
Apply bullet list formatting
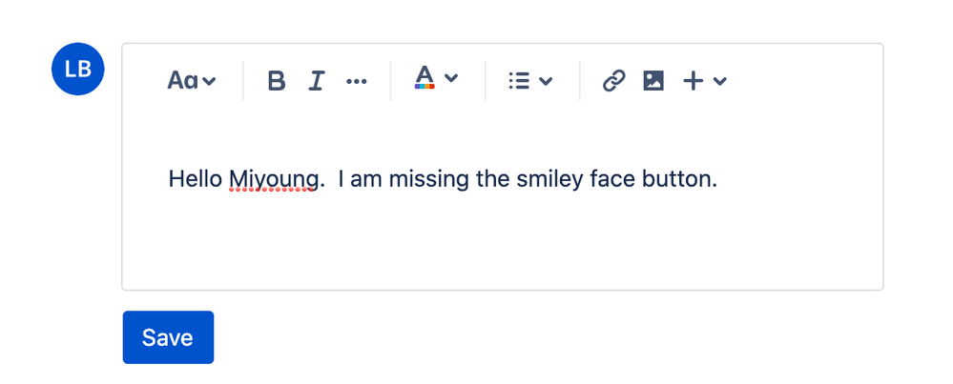tap(519, 81)
